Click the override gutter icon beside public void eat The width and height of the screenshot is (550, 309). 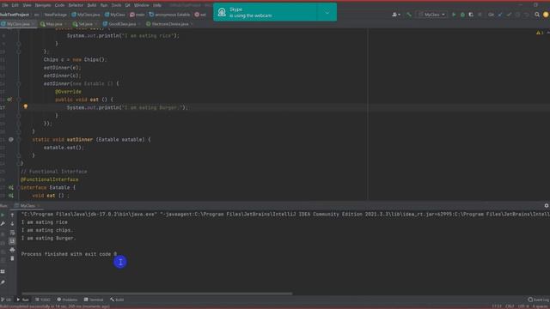pyautogui.click(x=9, y=100)
